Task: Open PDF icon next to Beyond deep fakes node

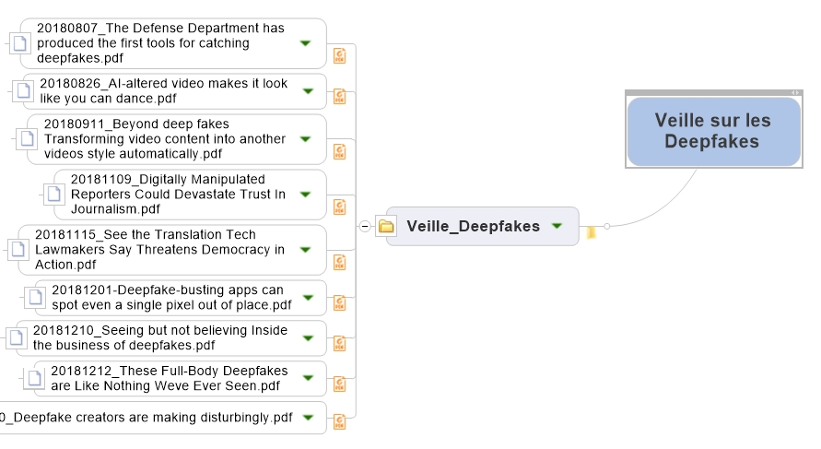Action: coord(340,152)
